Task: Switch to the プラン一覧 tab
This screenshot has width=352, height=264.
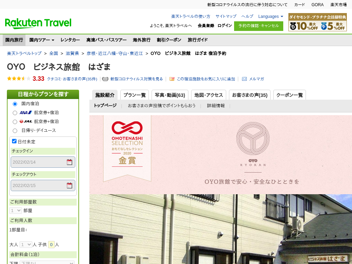Action: (x=134, y=95)
